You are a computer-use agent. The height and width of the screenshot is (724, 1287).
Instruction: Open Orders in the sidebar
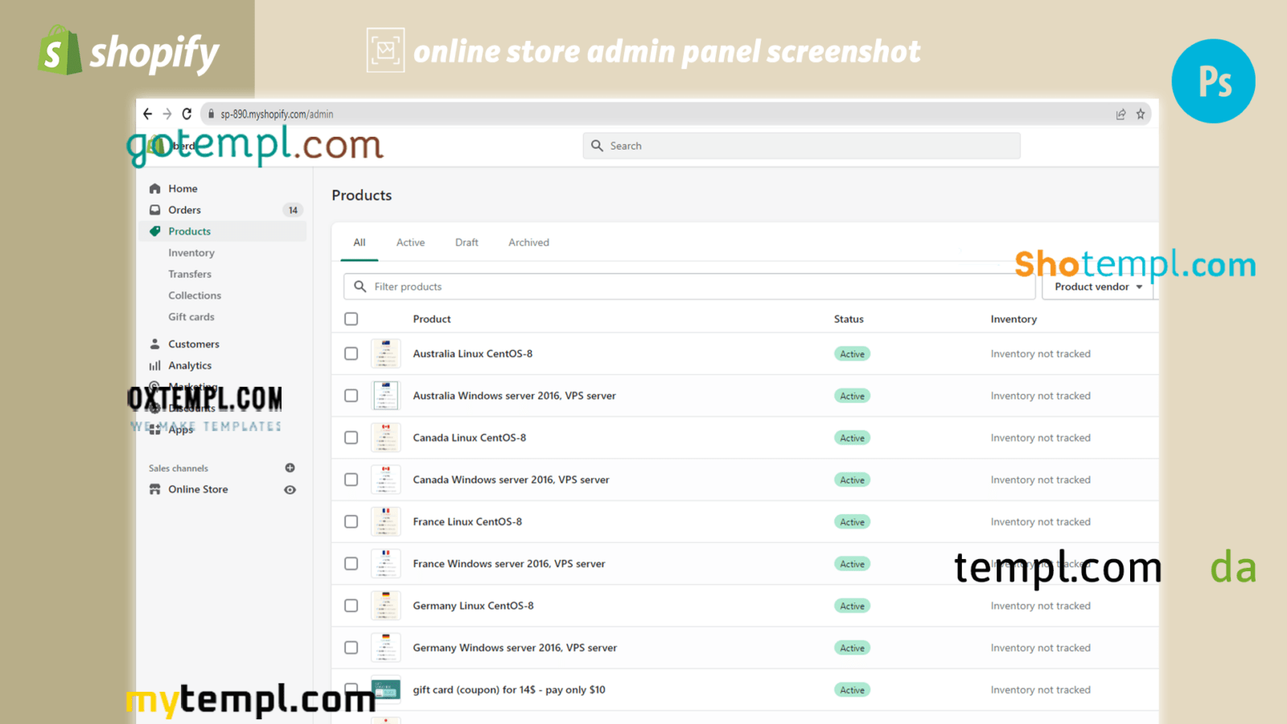pyautogui.click(x=184, y=210)
